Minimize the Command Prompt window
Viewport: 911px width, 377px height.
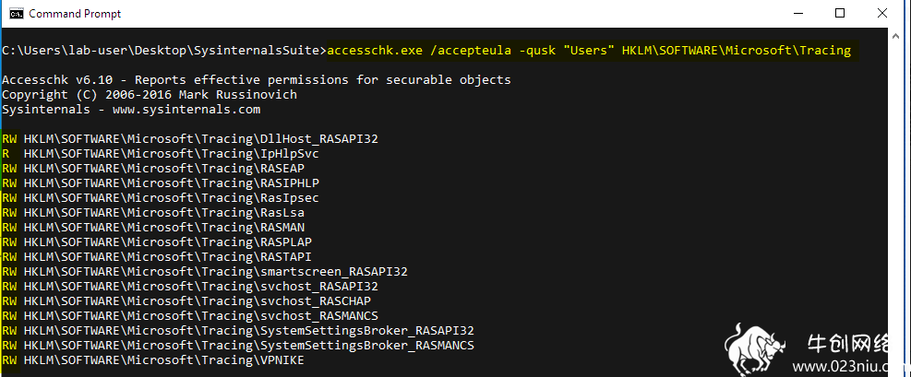click(797, 13)
